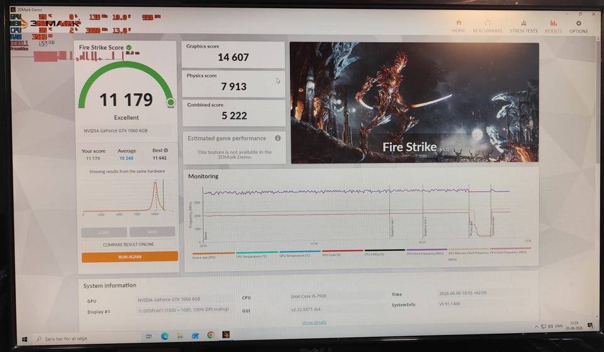Click the Best score value 11 642
This screenshot has width=604, height=352.
(159, 158)
